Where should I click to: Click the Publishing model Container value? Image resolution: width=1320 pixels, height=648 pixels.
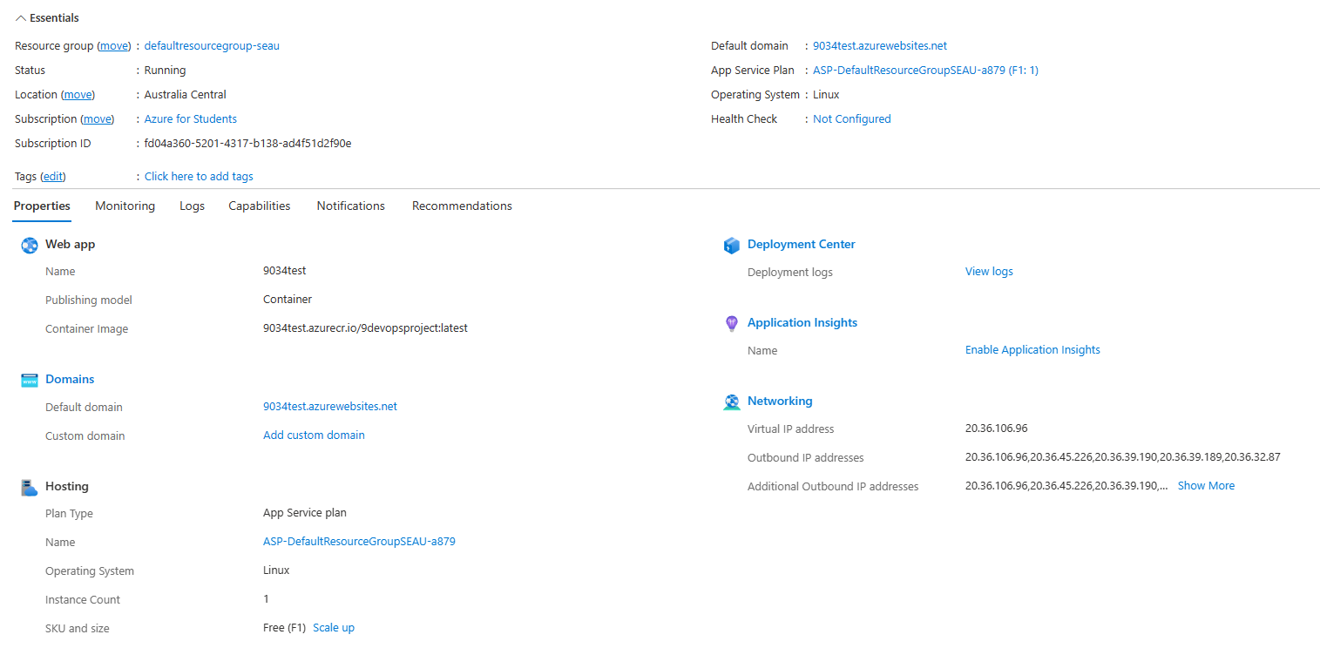288,300
